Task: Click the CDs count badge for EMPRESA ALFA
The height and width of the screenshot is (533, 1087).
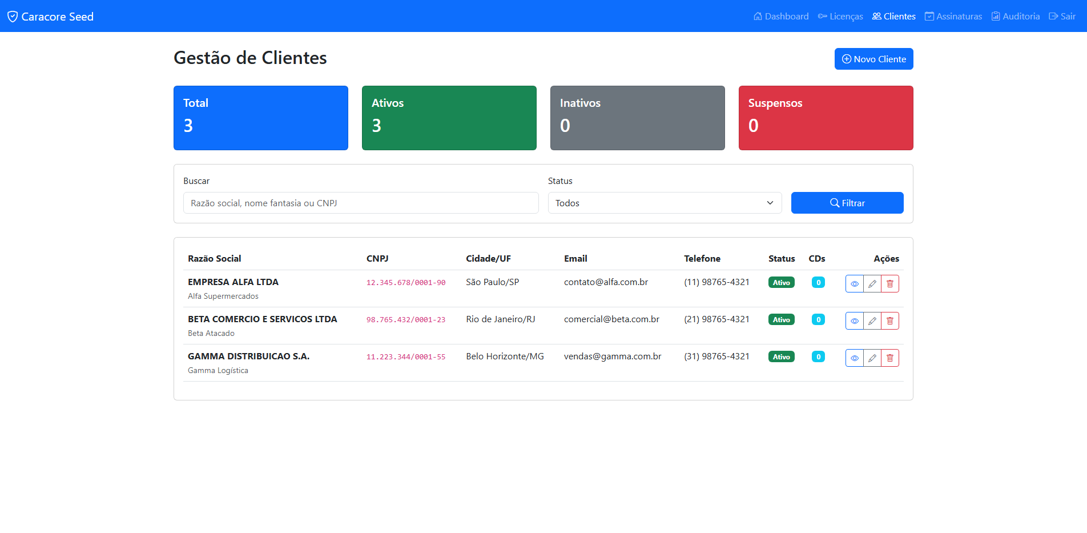Action: coord(818,282)
